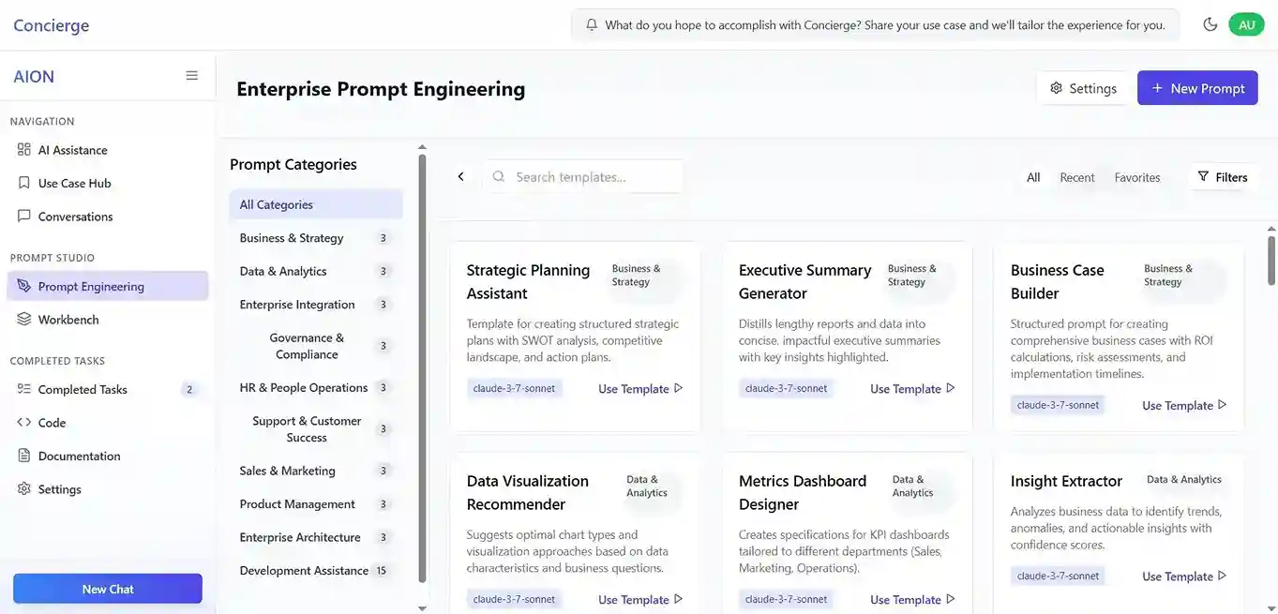1278x614 pixels.
Task: Use the Strategic Planning Assistant template
Action: (x=640, y=389)
